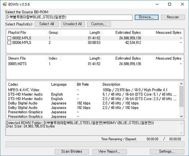
Task: Click the Browse button
Action: coord(146,17)
